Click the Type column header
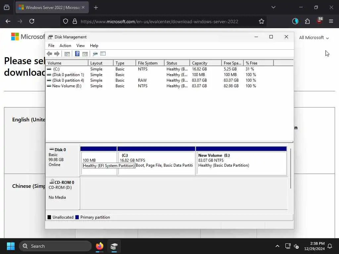The width and height of the screenshot is (339, 254). [124, 63]
